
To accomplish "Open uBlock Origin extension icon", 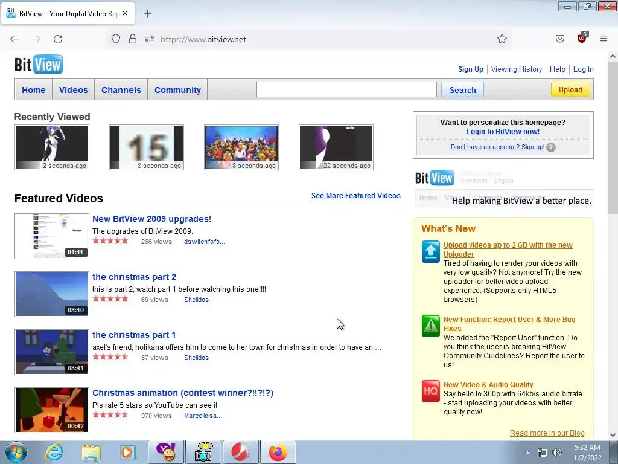I will 582,38.
